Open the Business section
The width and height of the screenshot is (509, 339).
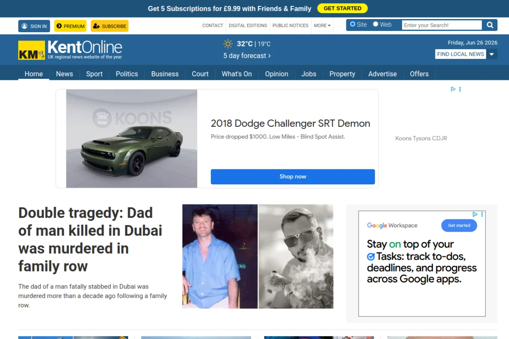coord(165,74)
